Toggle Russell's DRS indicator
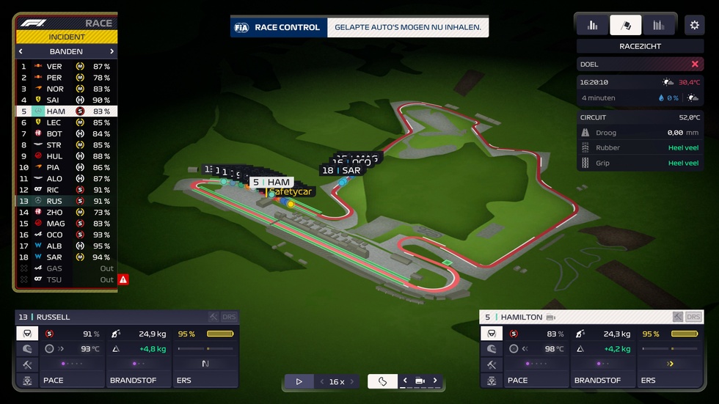 tap(229, 317)
